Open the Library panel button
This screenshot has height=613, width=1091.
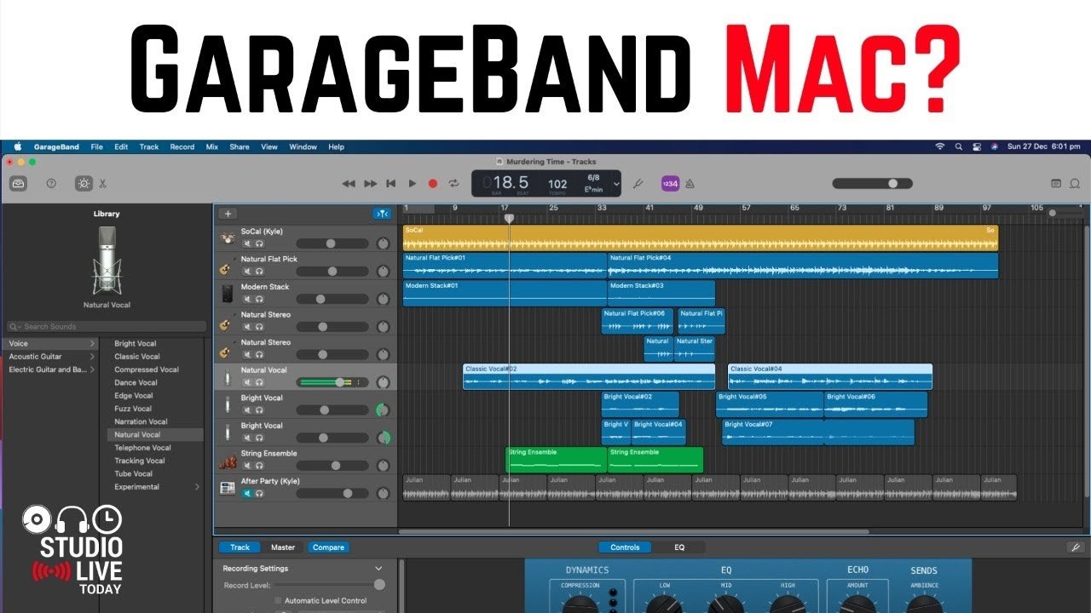tap(19, 183)
